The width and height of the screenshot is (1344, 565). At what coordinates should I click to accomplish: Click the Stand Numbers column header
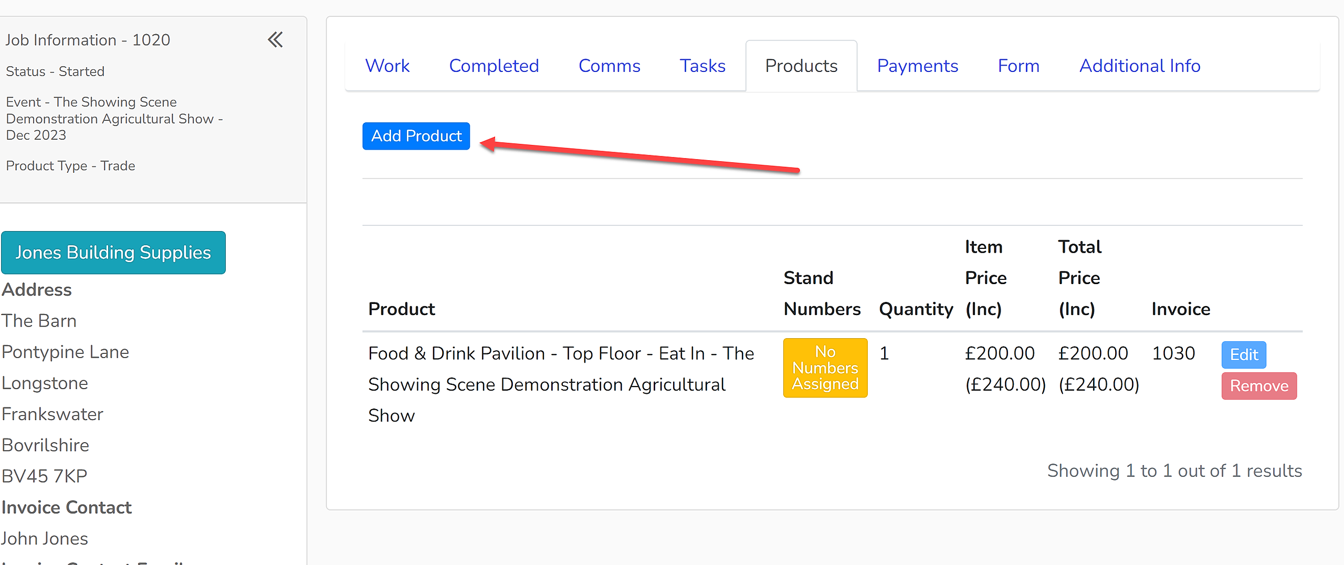tap(822, 293)
